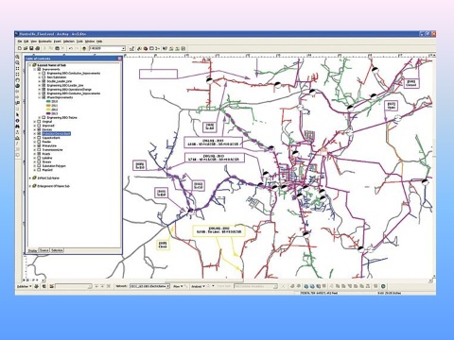Toggle the PrimaryLine layer checkbox
This screenshot has height=340, width=454.
point(39,145)
